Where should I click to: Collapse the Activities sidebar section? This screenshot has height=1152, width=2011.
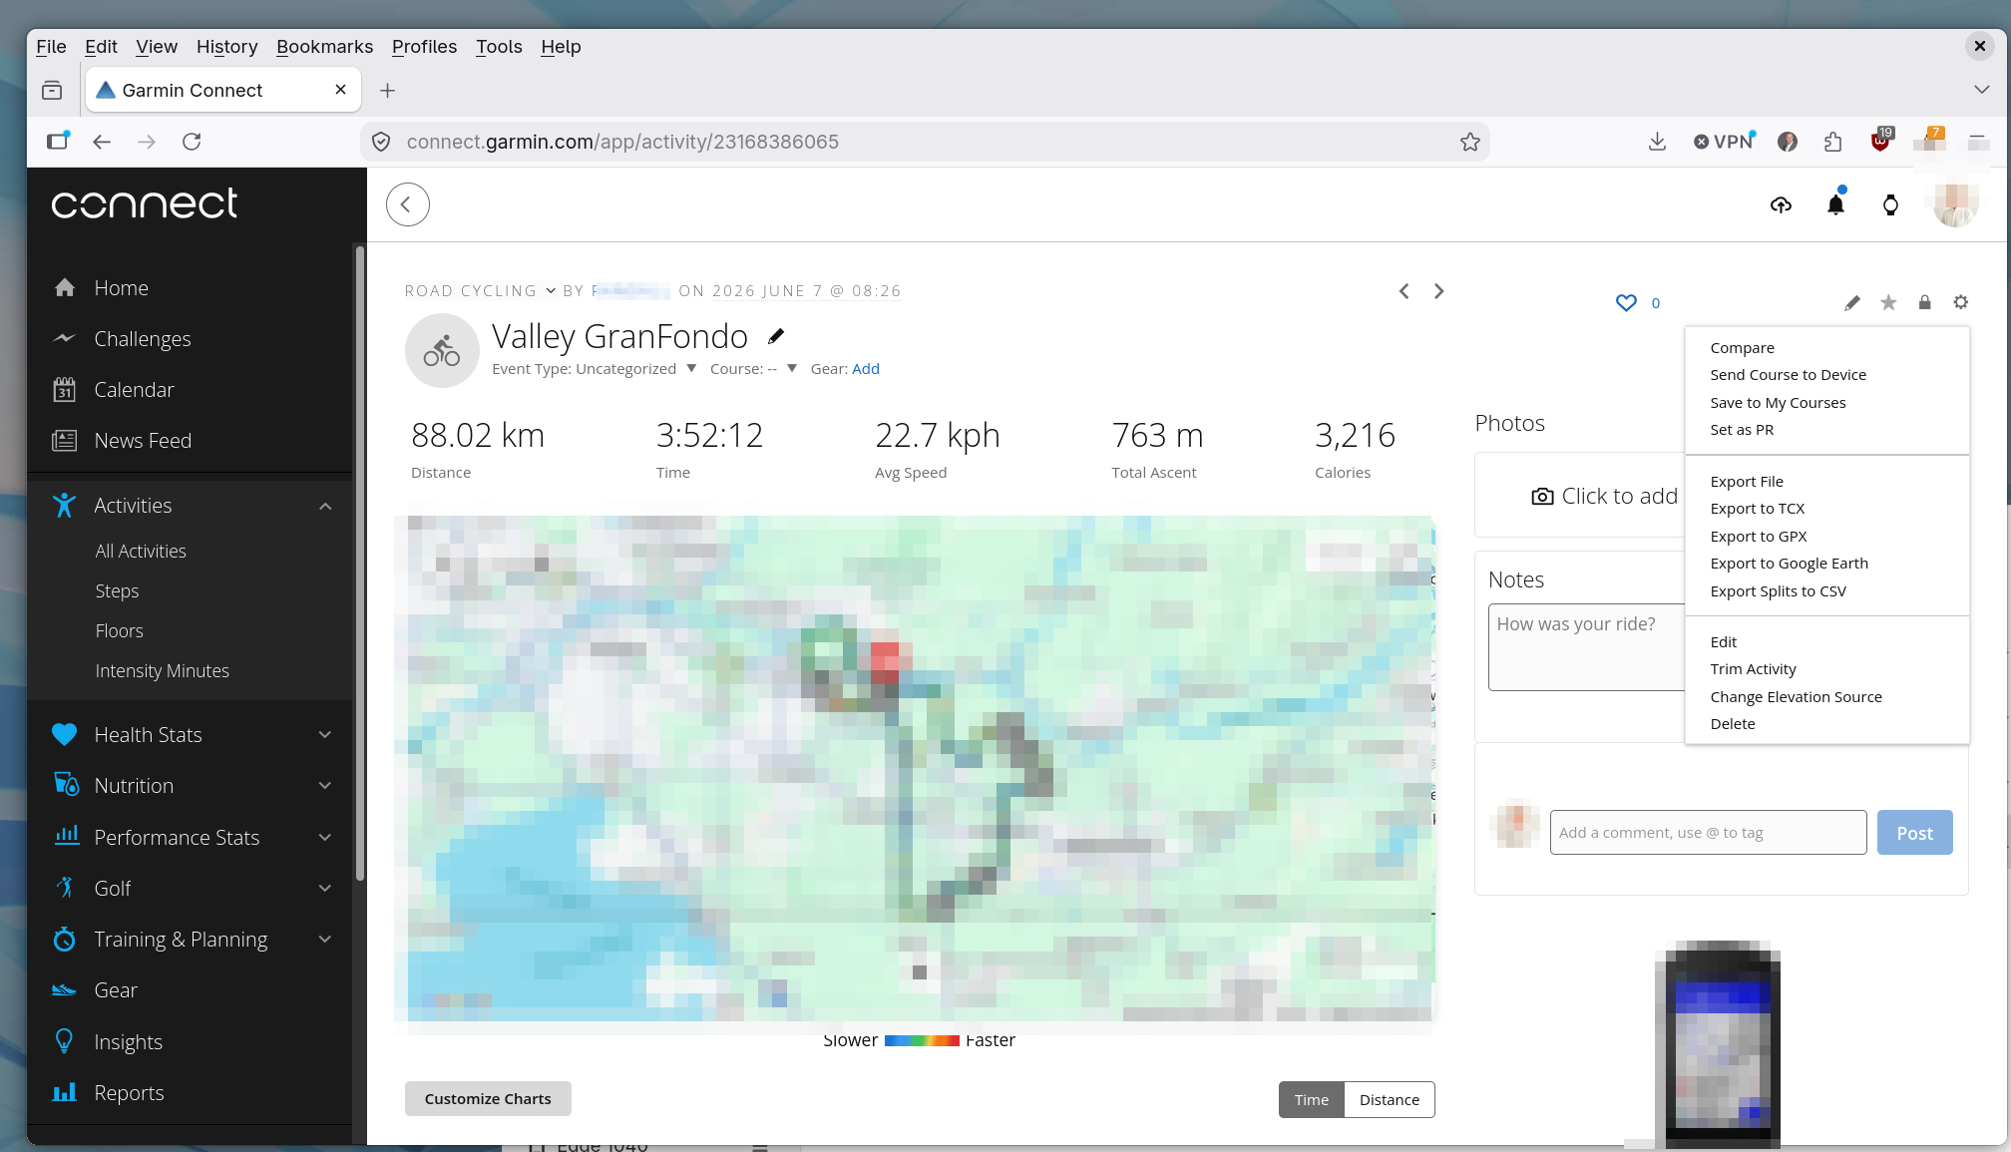(x=325, y=507)
